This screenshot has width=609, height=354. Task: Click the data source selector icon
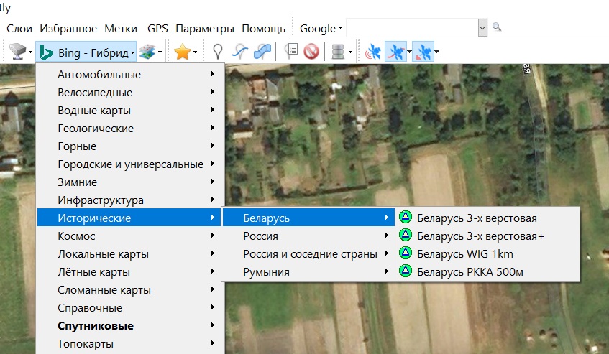coord(17,52)
